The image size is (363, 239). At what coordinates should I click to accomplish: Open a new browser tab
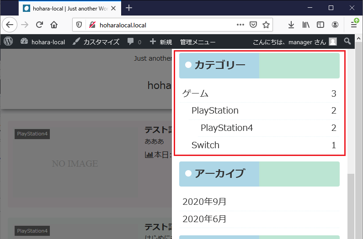point(129,8)
